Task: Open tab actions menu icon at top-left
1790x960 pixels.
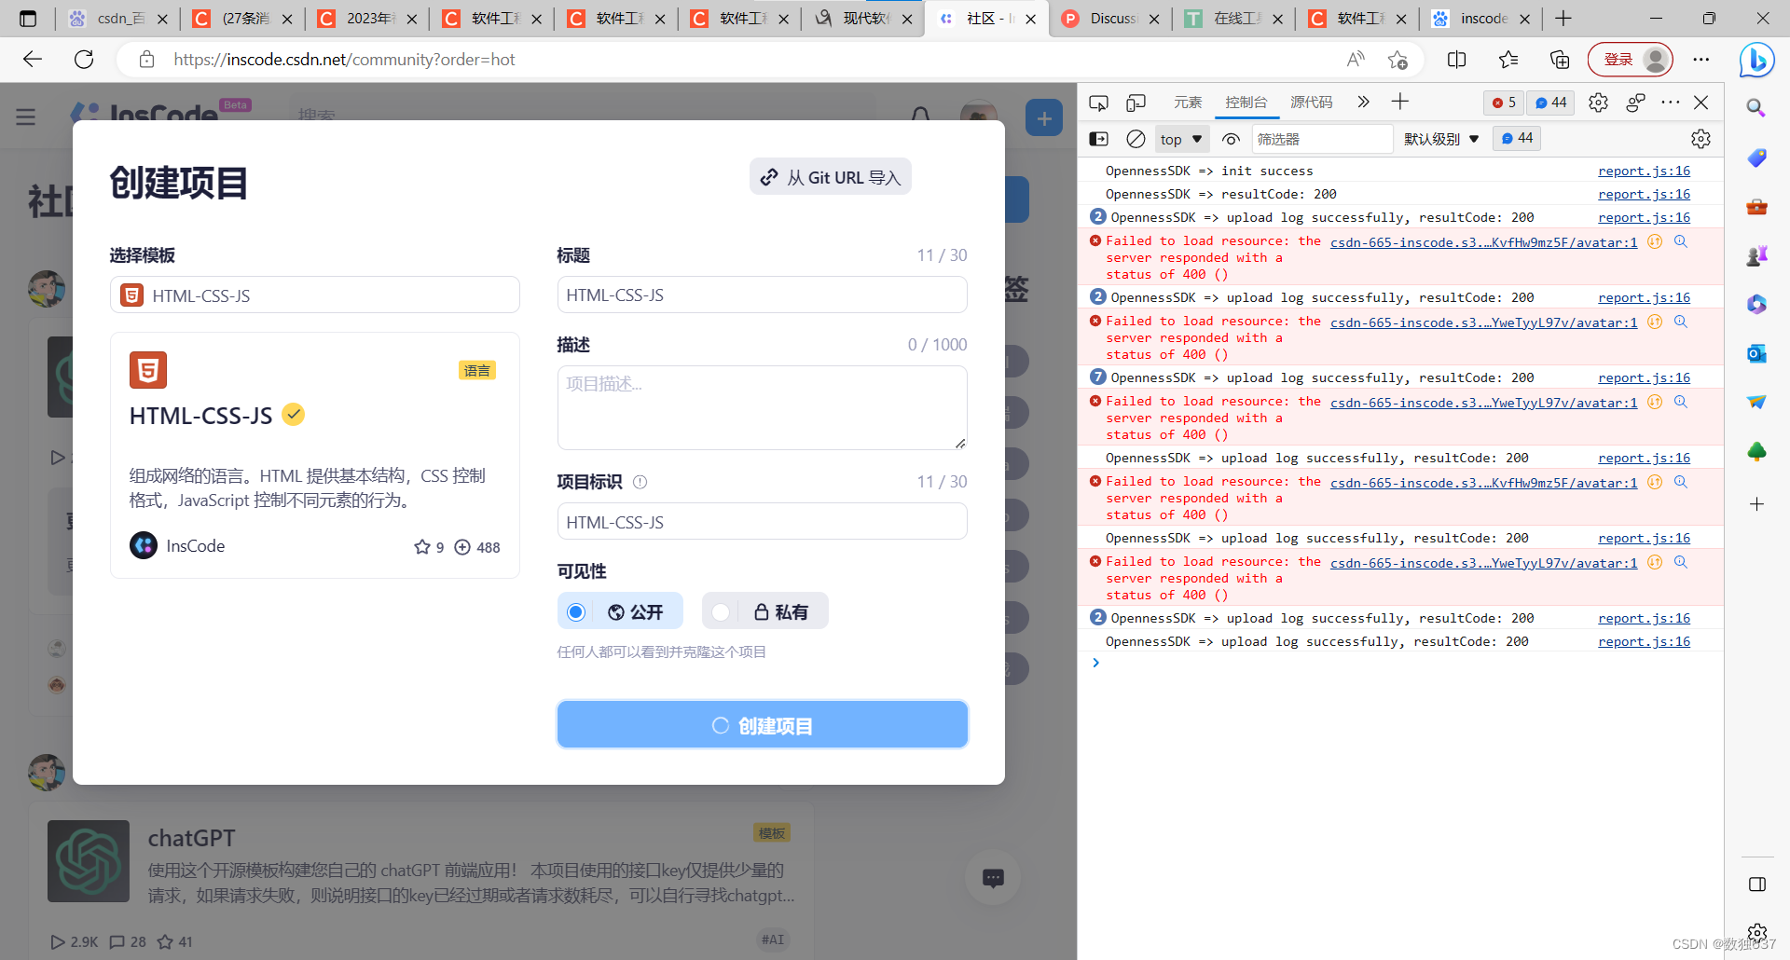Action: (28, 18)
